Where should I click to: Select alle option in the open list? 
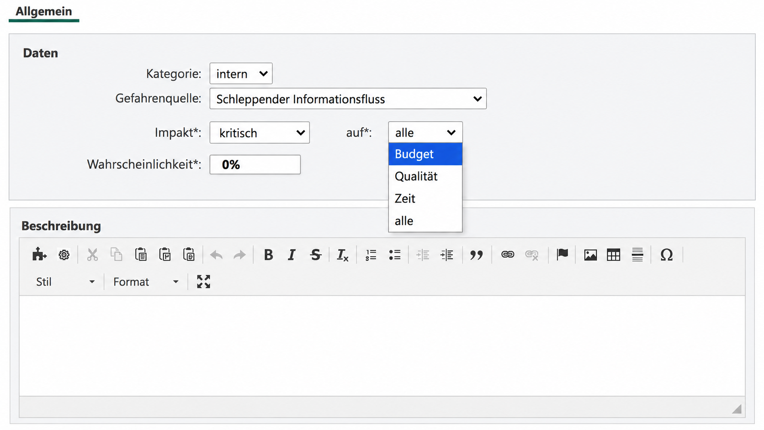(x=425, y=221)
